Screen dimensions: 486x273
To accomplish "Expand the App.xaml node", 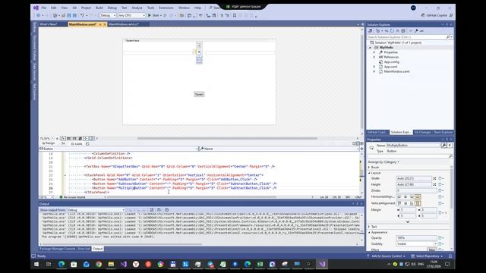I will coord(374,67).
